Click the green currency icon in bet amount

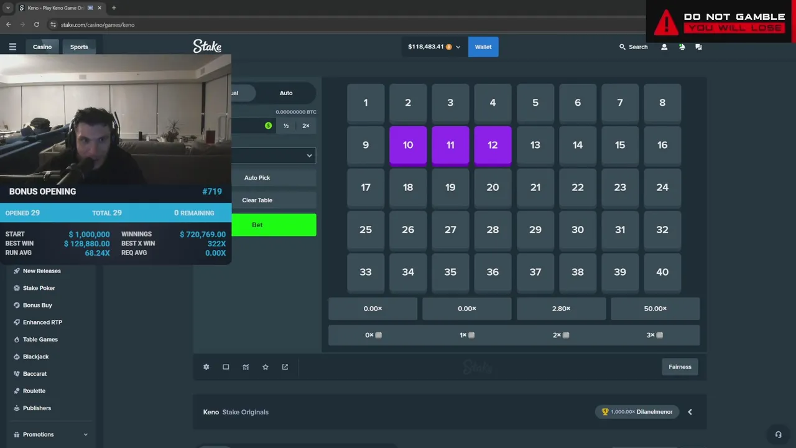(x=268, y=126)
